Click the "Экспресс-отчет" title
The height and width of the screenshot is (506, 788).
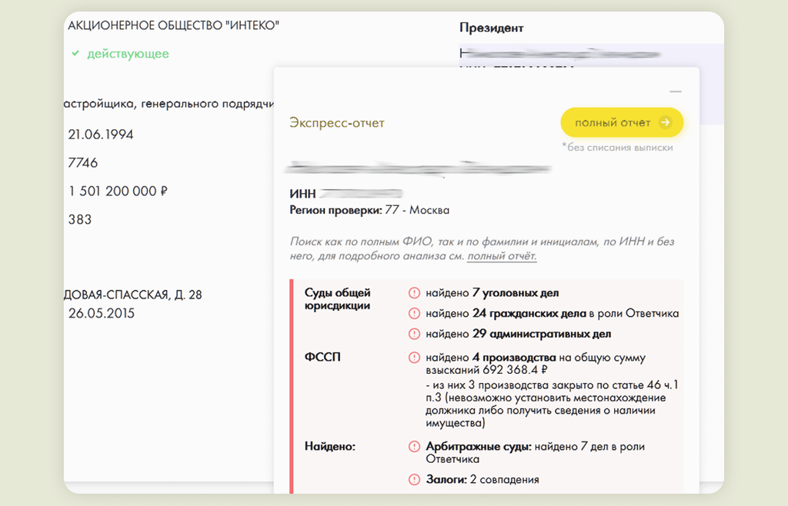coord(337,123)
